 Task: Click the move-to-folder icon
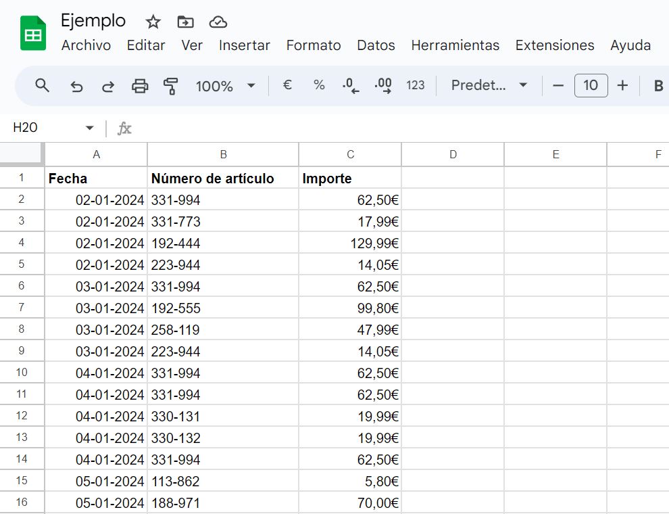(185, 22)
